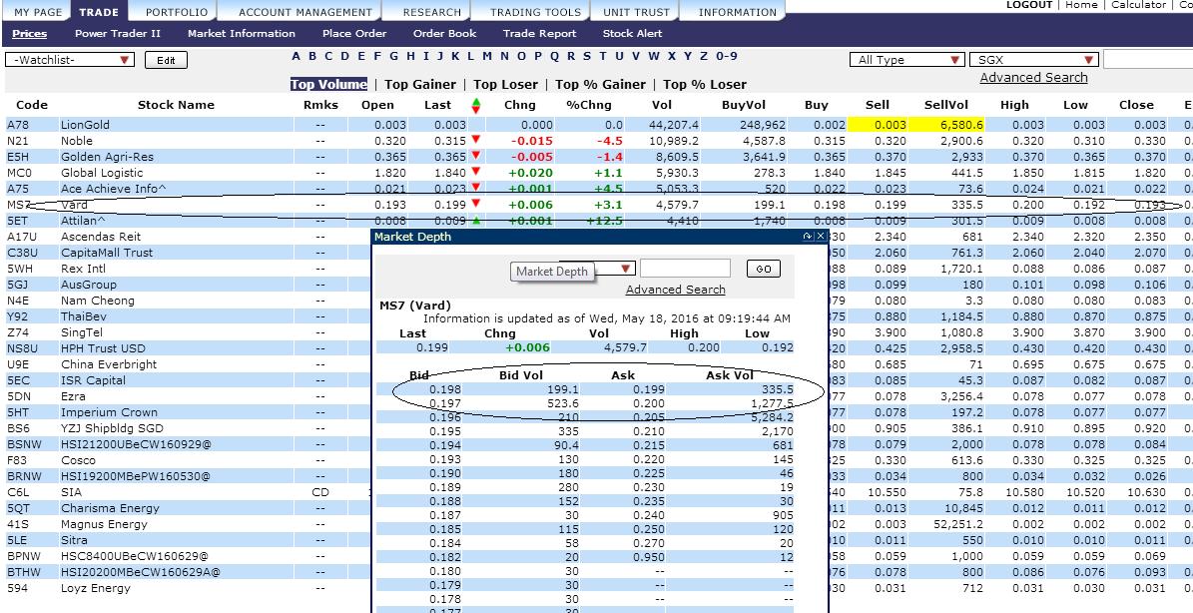Select Trade Report from the navigation menu

pos(540,33)
